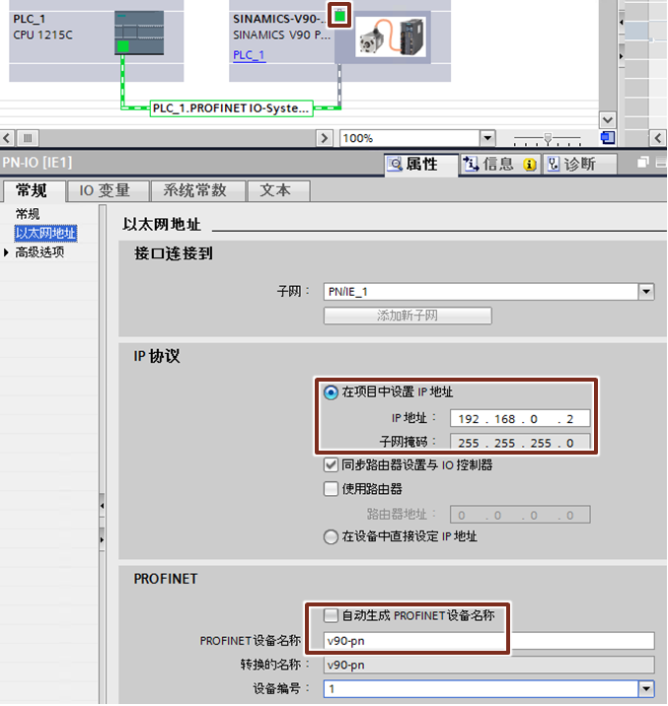Enable the 使用路由器 checkbox
This screenshot has width=668, height=706.
(x=331, y=489)
